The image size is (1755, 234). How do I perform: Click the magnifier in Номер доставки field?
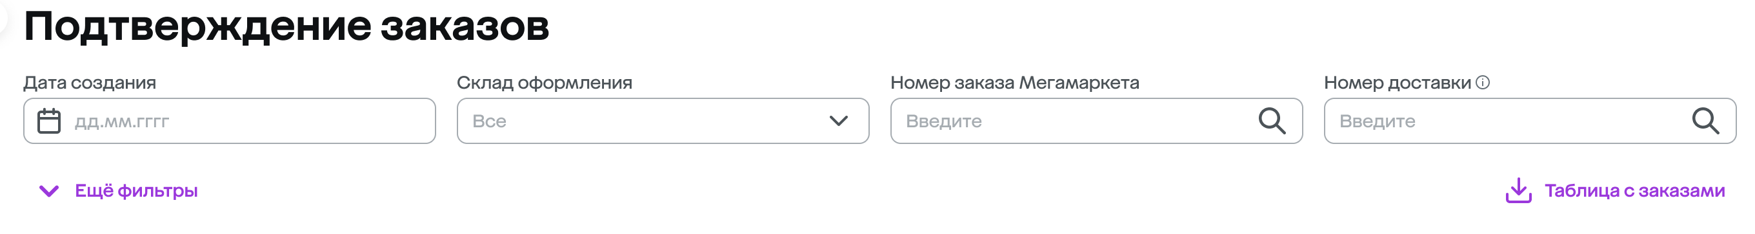click(x=1705, y=121)
